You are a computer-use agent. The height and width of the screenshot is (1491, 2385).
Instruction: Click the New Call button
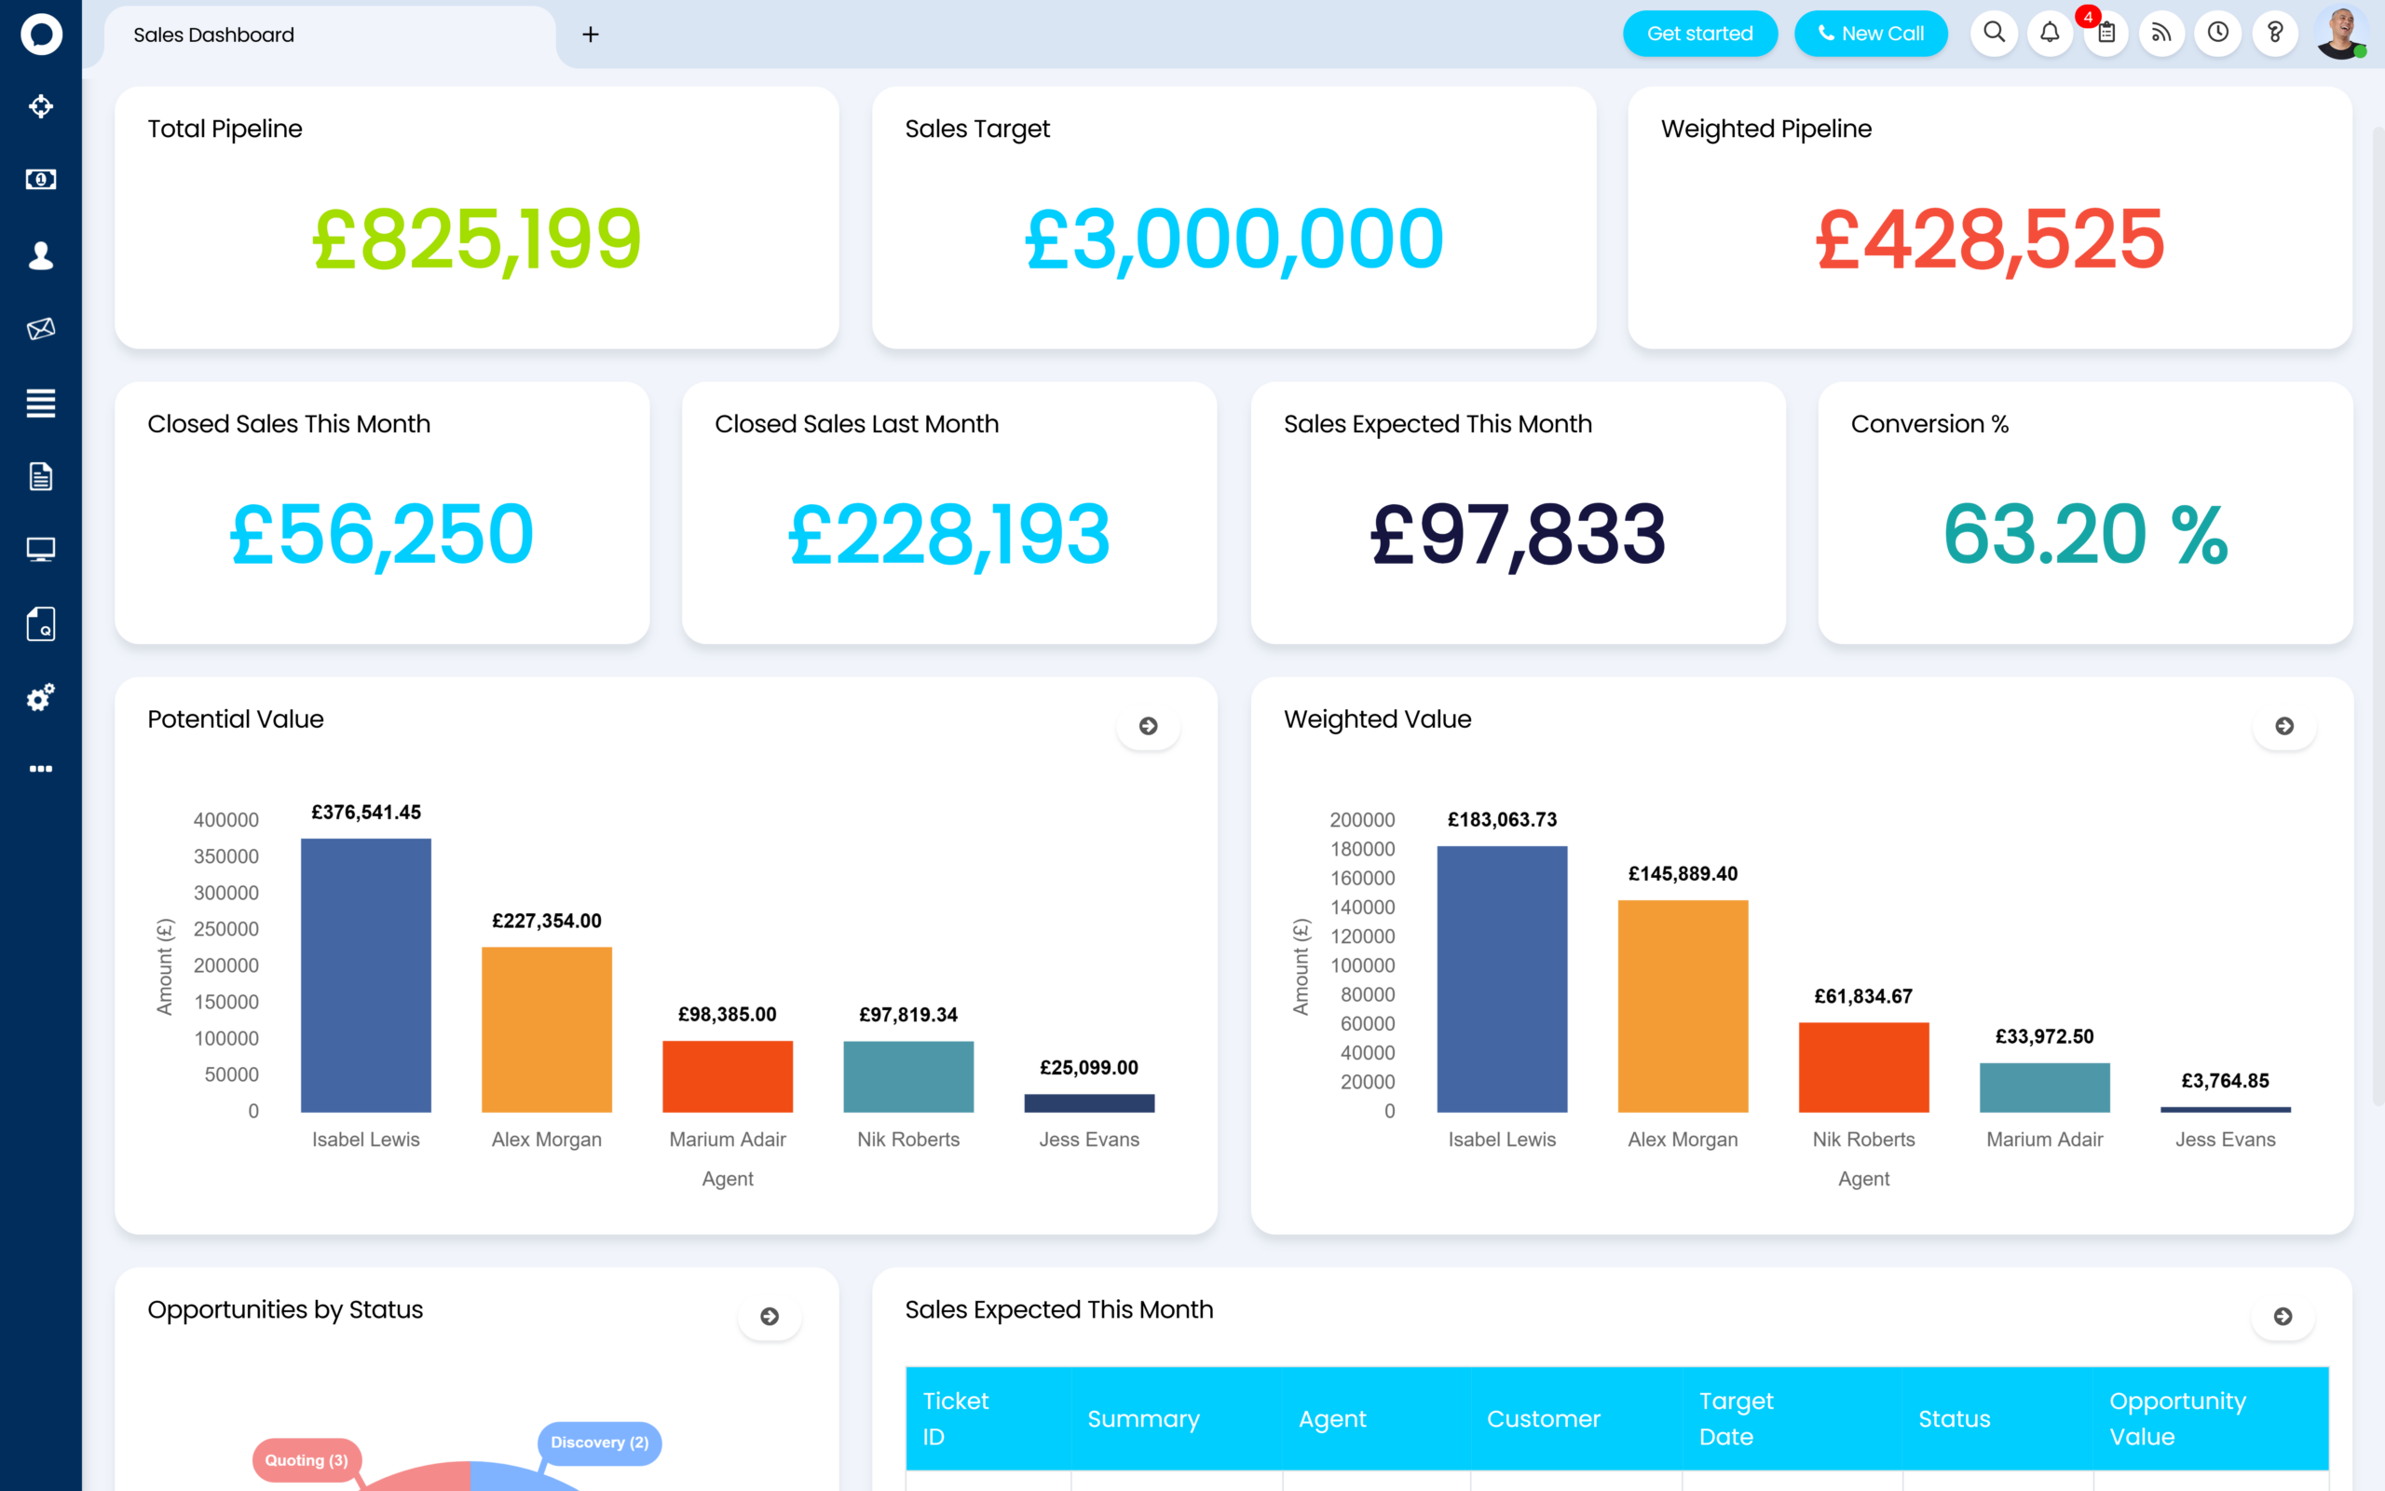coord(1870,34)
